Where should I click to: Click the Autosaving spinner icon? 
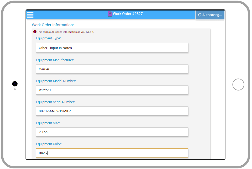tap(200, 15)
